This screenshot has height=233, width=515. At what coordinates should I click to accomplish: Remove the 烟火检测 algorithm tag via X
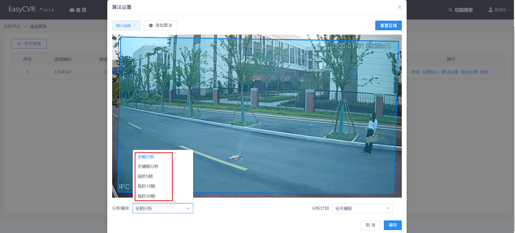[x=135, y=25]
